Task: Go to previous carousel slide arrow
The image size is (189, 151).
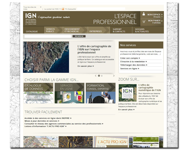Action: click(96, 76)
